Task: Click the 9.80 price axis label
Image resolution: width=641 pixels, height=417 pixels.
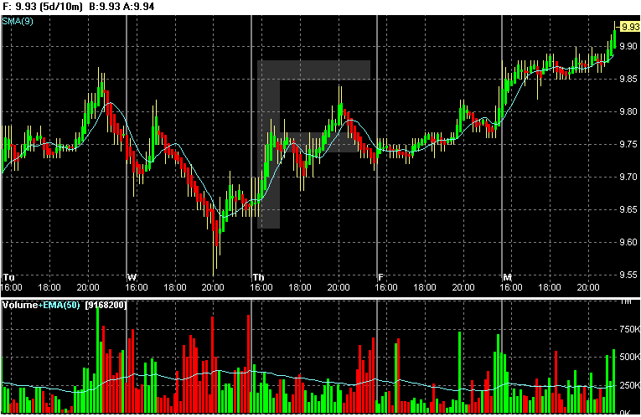Action: 628,111
